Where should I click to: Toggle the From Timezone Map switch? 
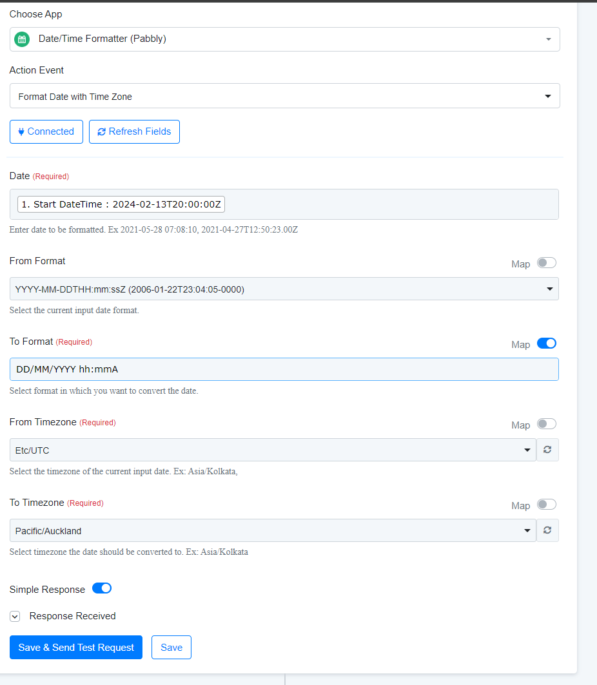546,424
